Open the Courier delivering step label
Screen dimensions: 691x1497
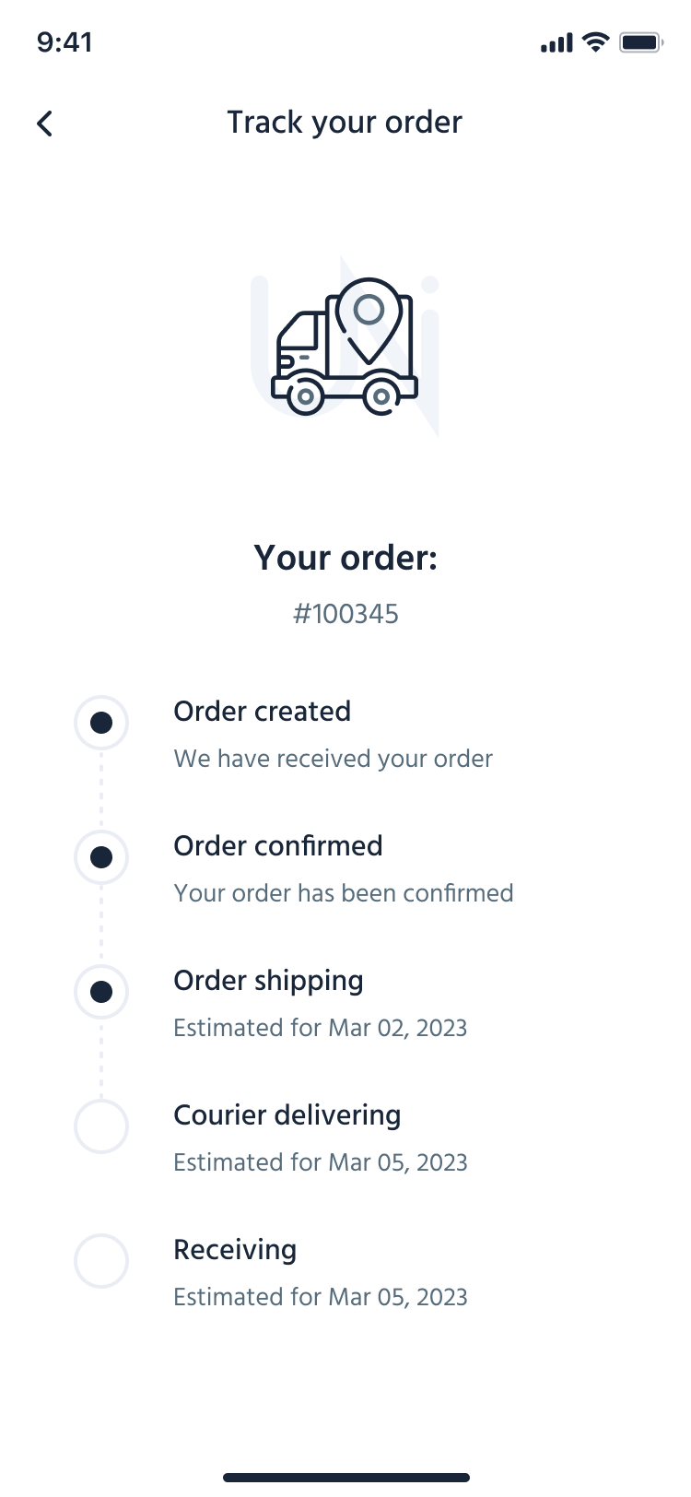point(287,1115)
